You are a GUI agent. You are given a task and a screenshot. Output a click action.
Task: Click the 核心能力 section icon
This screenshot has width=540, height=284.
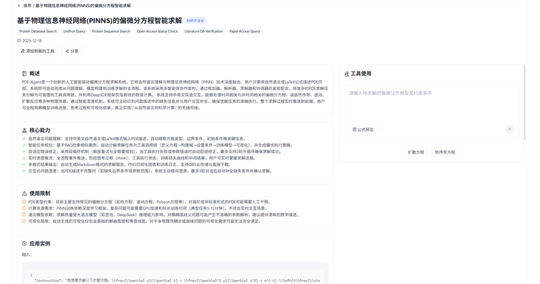point(24,130)
